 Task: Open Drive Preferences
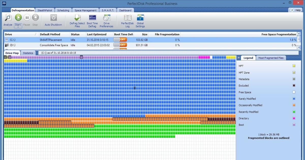[106, 18]
